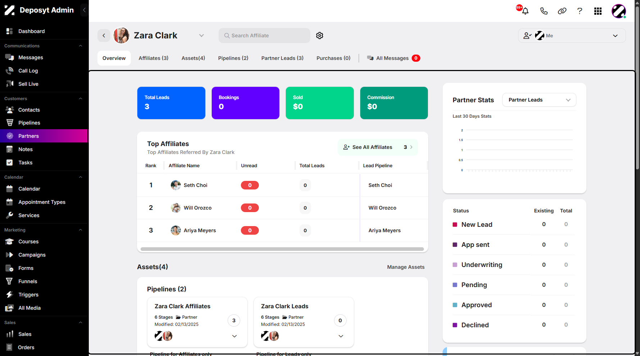
Task: Click the See All Affiliates button
Action: [378, 147]
